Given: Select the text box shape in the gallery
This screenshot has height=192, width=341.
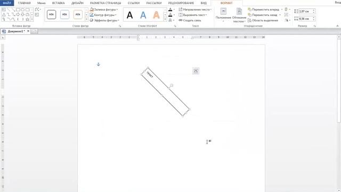Looking at the screenshot, I should click(4, 10).
